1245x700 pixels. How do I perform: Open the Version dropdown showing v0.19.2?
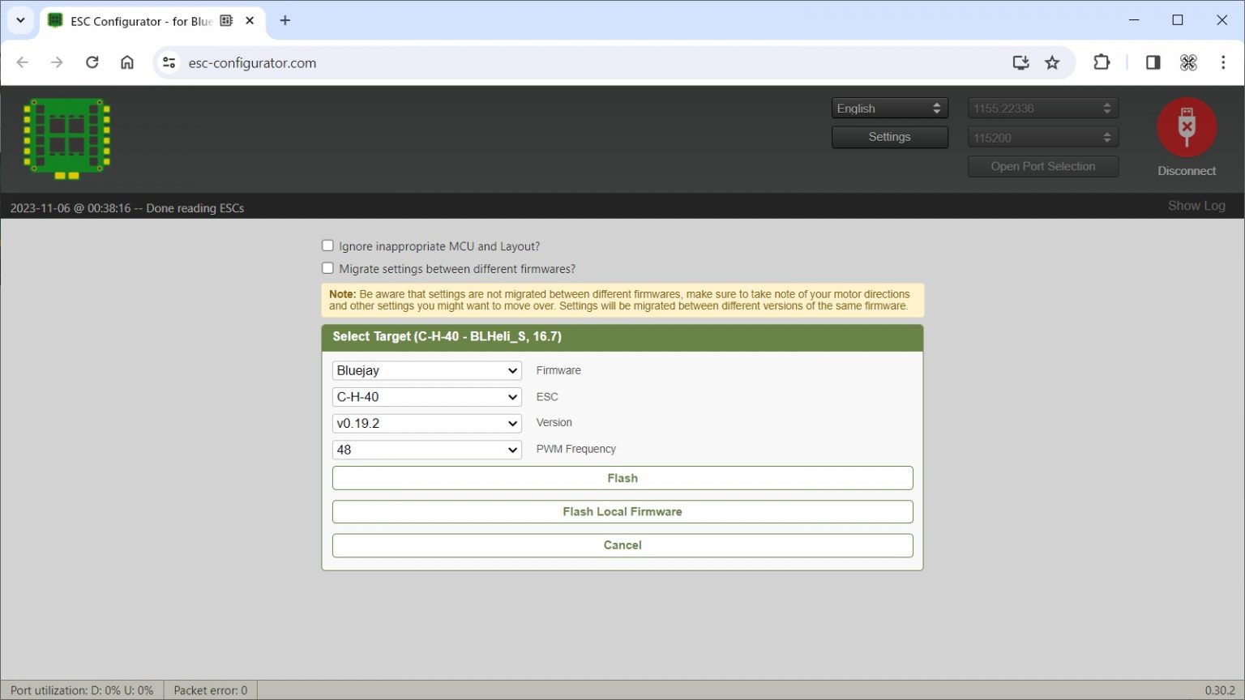coord(427,423)
